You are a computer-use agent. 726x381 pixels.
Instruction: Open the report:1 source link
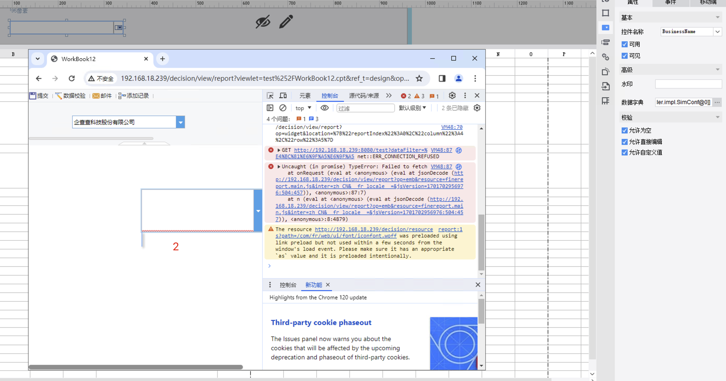point(450,229)
